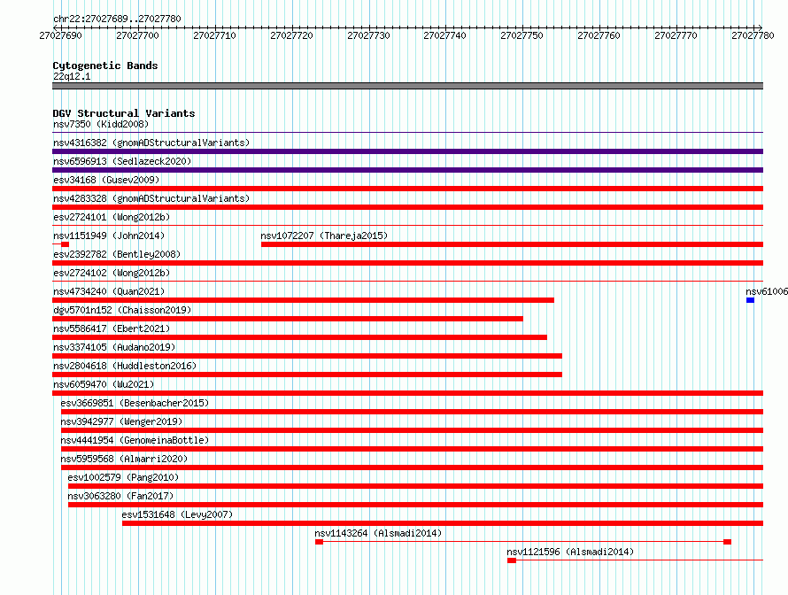Open the nsv3942977 (Wenger2019) label

click(121, 421)
